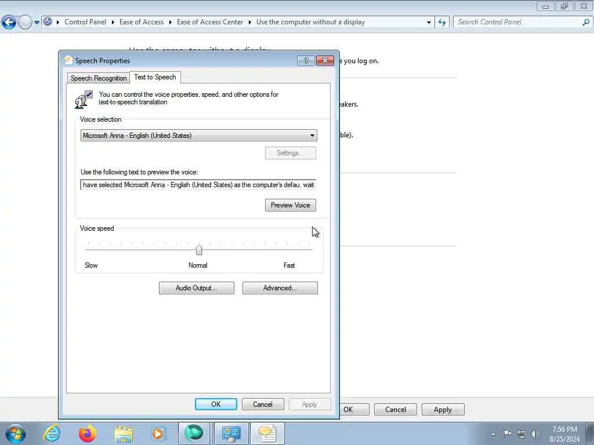Expand breadcrumb arrow after Control Panel

click(113, 23)
